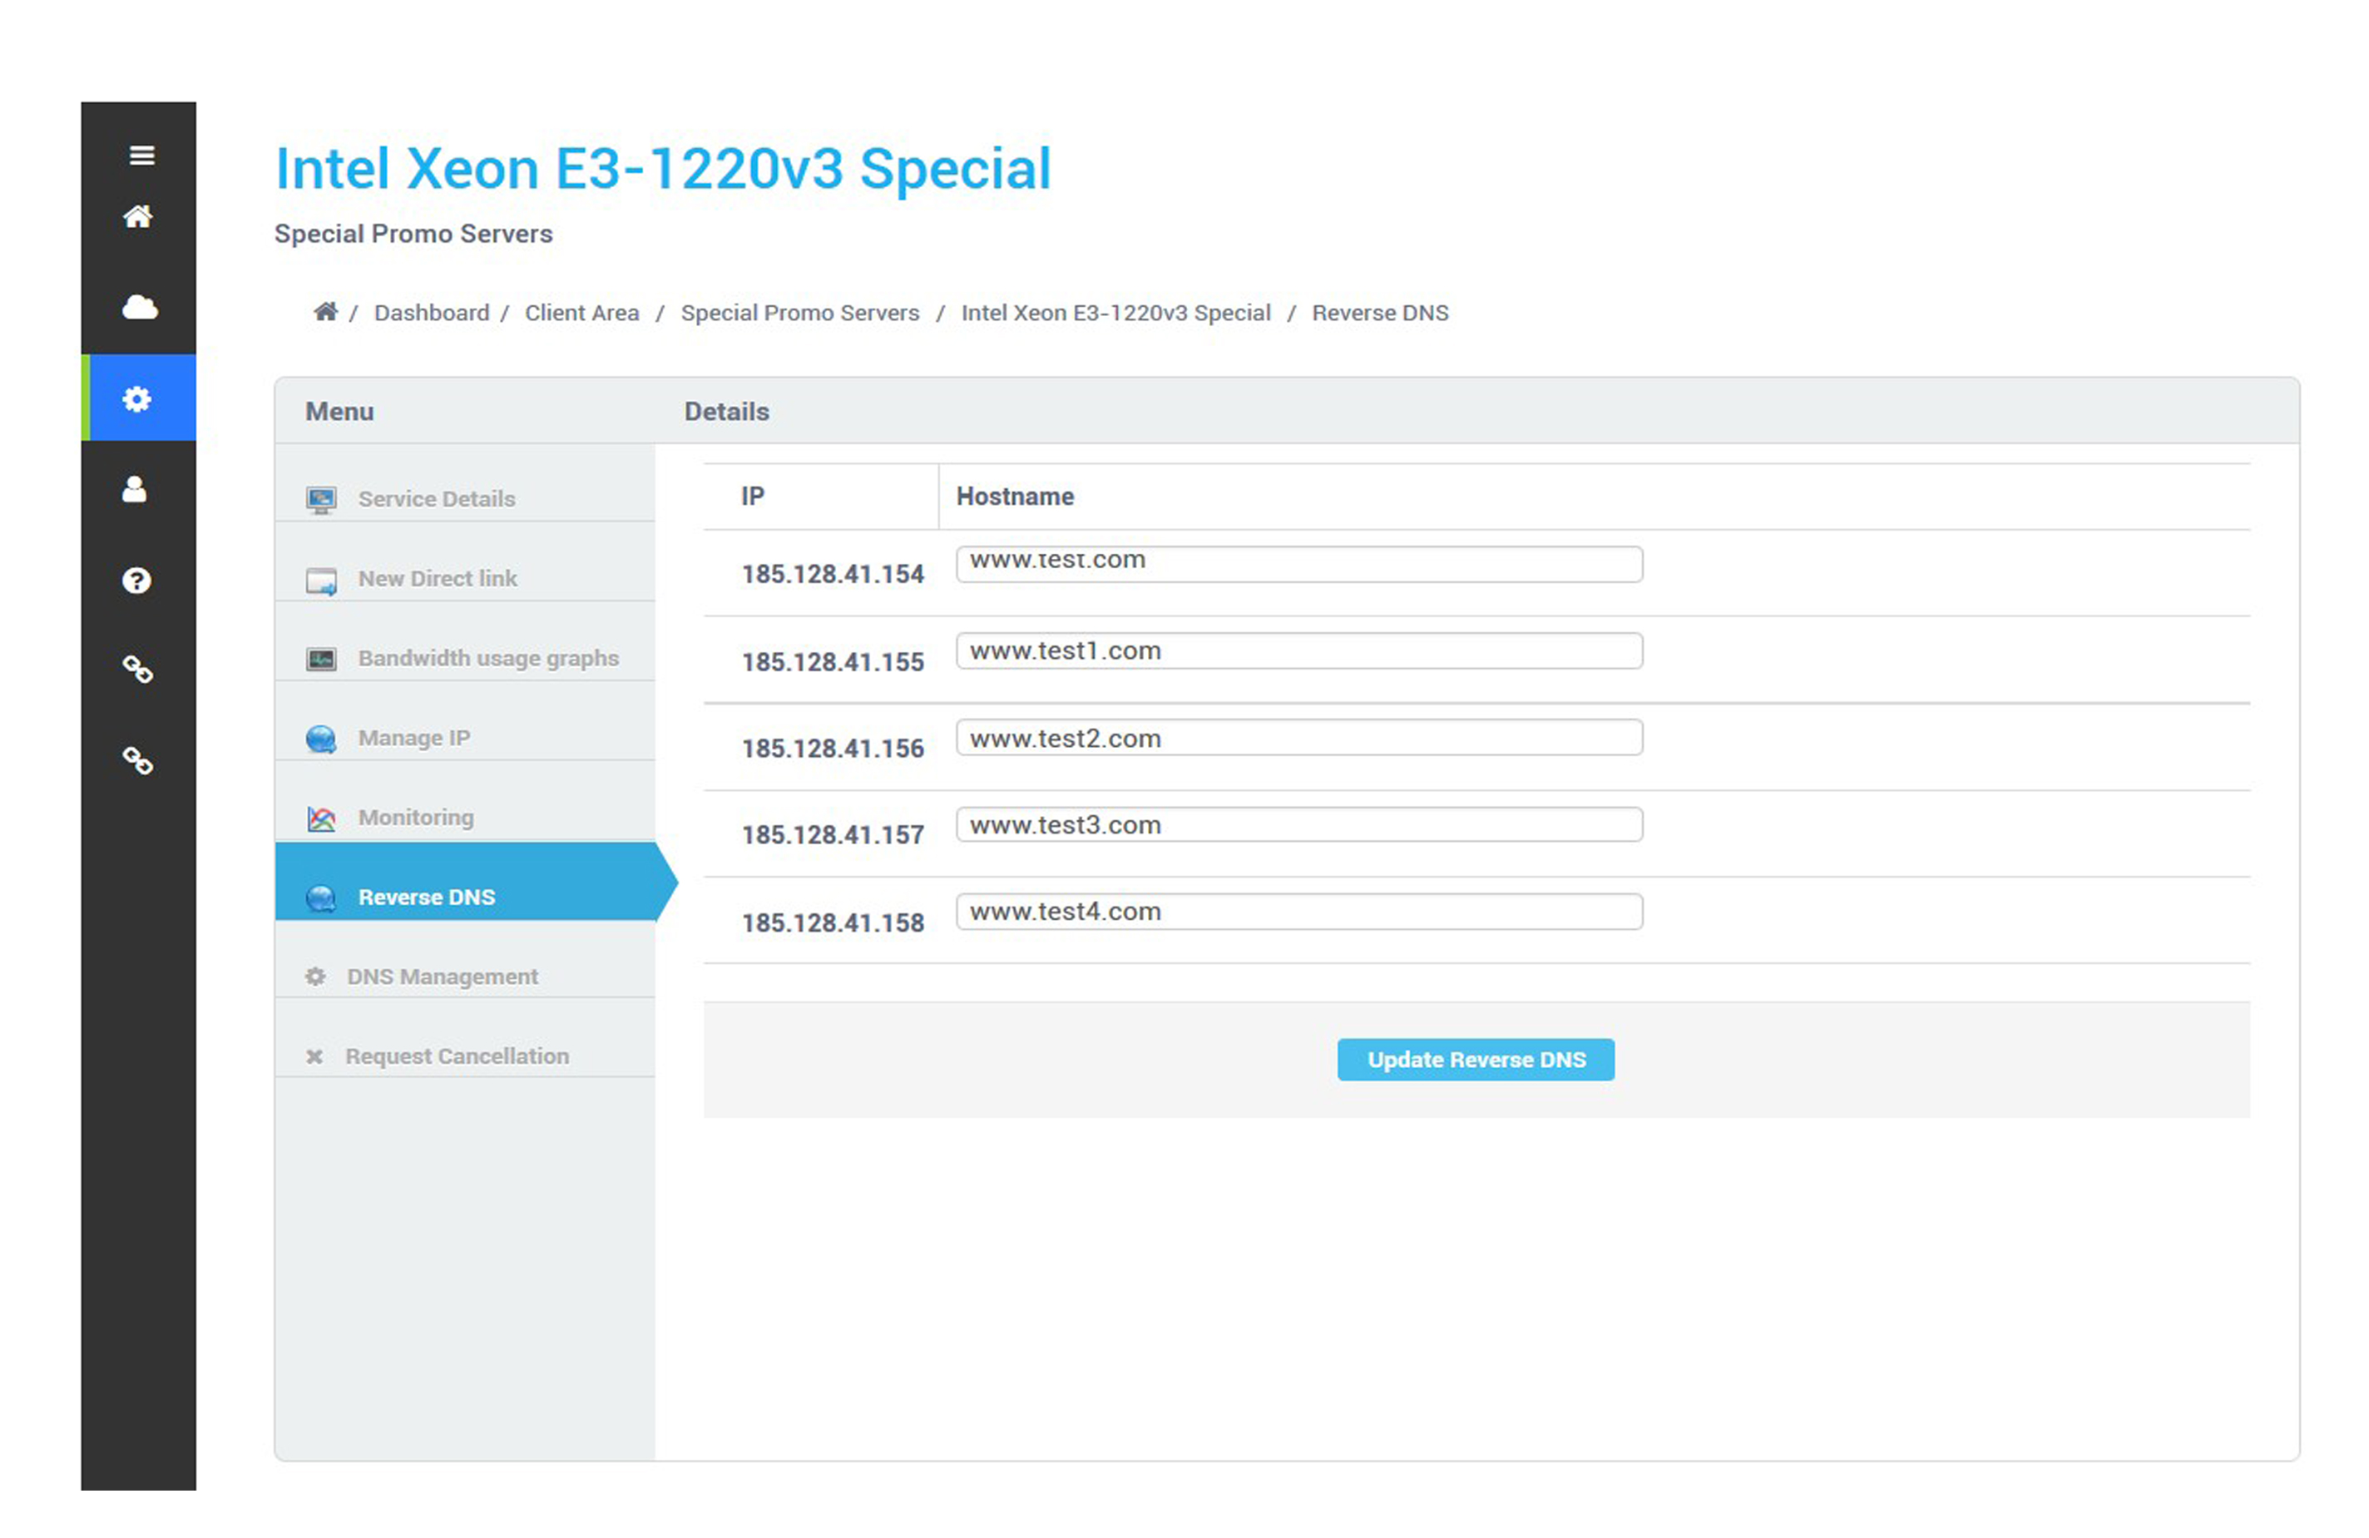Open the user profile icon in sidebar
The height and width of the screenshot is (1538, 2369).
click(x=135, y=489)
